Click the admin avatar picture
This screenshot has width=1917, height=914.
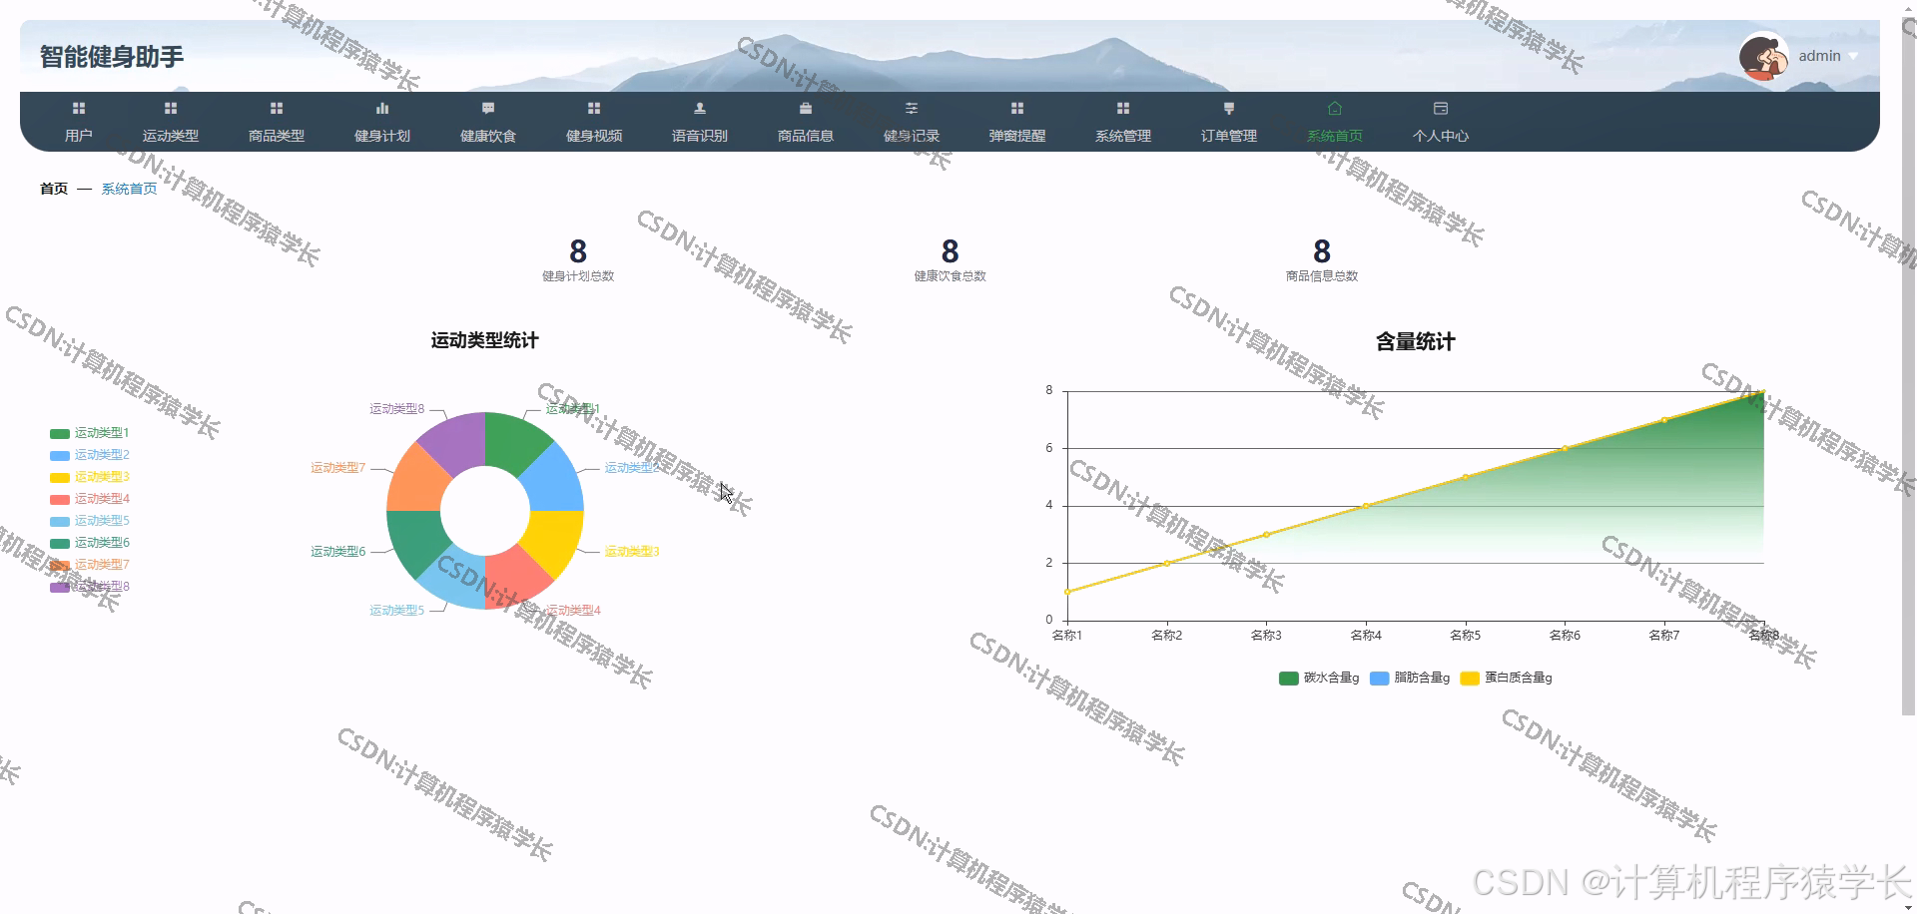pos(1764,56)
